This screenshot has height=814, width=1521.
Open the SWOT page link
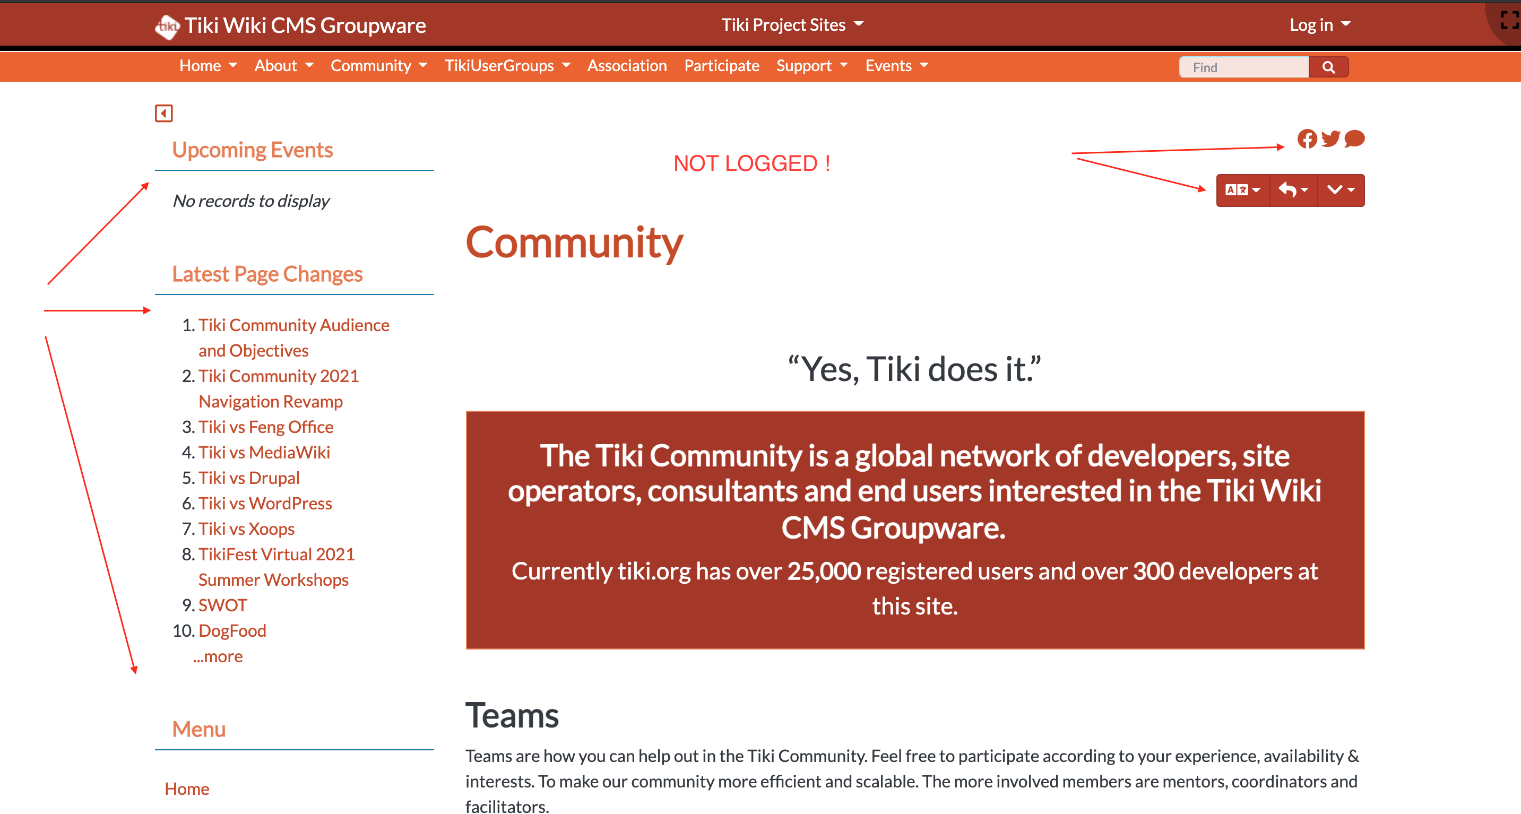point(222,605)
